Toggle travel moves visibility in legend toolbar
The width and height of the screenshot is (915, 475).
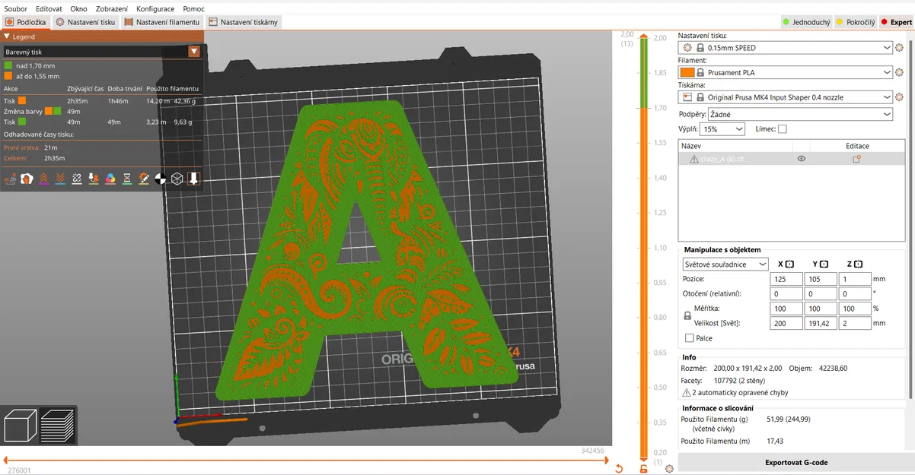coord(11,179)
